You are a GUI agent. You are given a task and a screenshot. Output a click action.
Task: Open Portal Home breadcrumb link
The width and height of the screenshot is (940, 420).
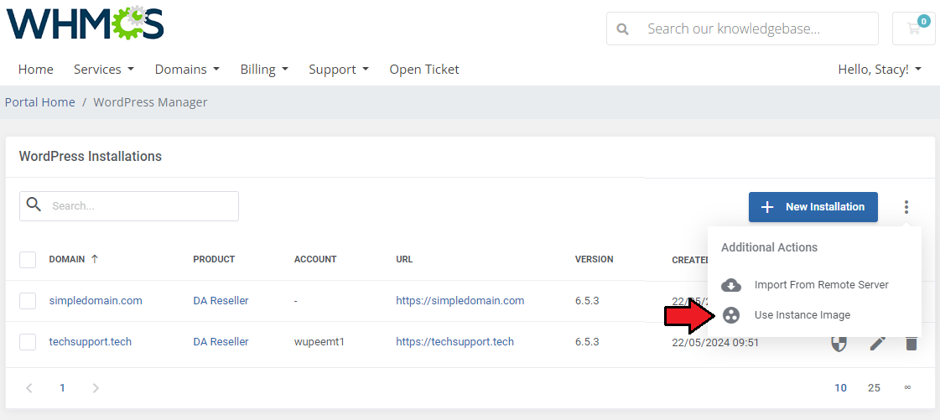coord(40,102)
